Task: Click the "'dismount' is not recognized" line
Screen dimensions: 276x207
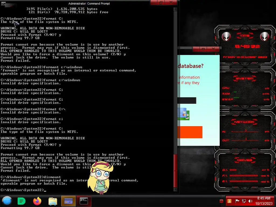Action: [x=70, y=180]
